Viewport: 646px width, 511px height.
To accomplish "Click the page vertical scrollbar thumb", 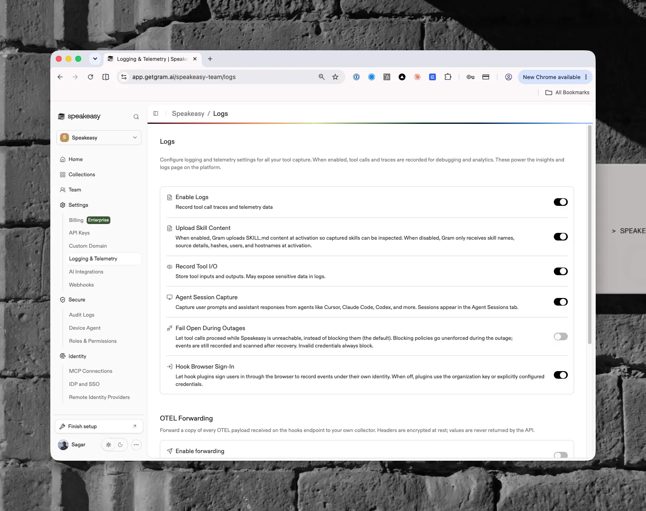I will coord(590,235).
